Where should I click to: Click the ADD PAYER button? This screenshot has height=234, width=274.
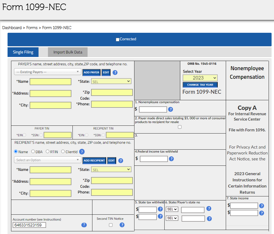pyautogui.click(x=91, y=72)
